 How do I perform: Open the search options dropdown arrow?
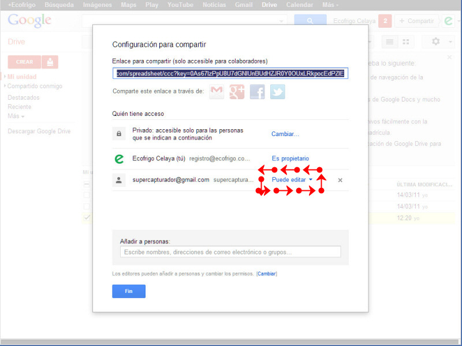click(x=281, y=21)
